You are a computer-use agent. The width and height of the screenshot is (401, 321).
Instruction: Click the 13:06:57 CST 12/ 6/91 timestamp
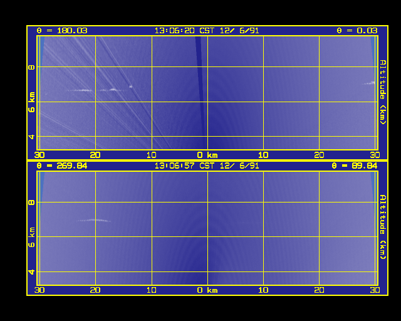[207, 166]
